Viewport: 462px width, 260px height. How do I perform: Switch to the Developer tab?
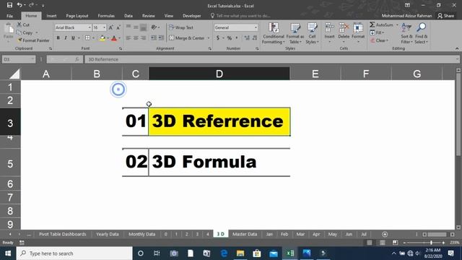click(192, 16)
